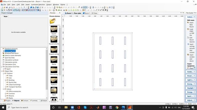197x110 pixels.
Task: Click the line drawing tool icon
Action: tap(96, 10)
